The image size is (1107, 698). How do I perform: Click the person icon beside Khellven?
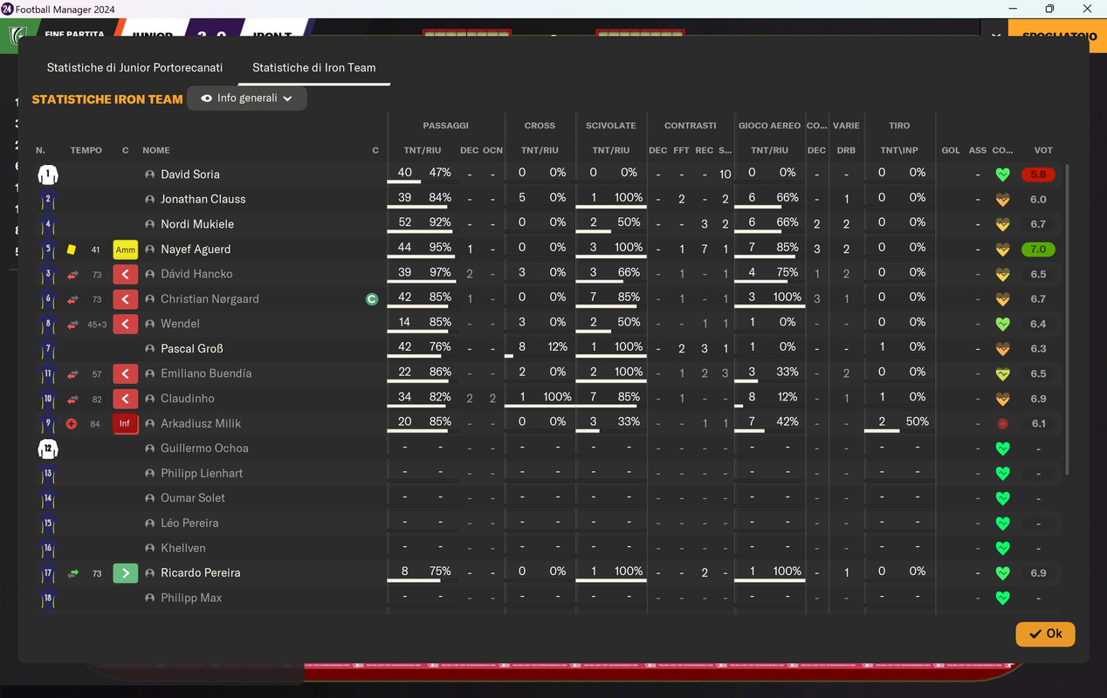[x=150, y=548]
